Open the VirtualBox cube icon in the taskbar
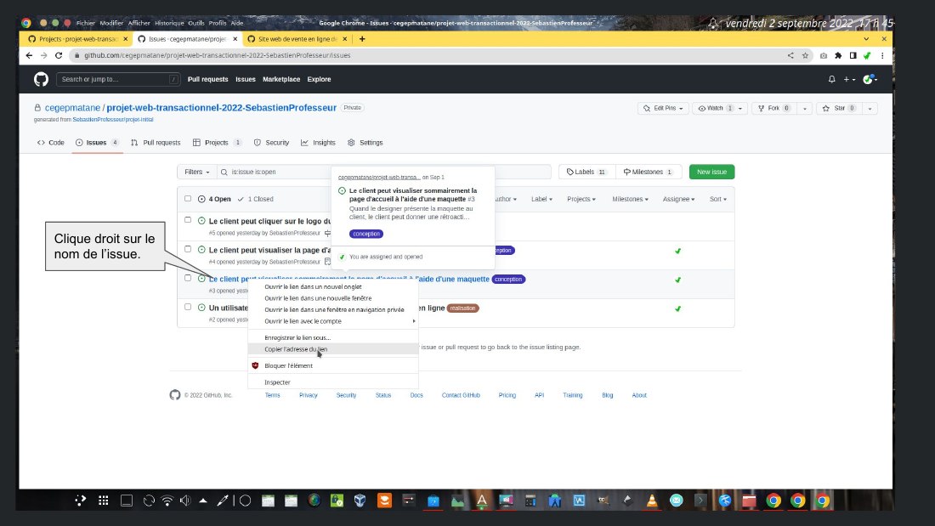Viewport: 935px width, 526px height. pos(360,501)
